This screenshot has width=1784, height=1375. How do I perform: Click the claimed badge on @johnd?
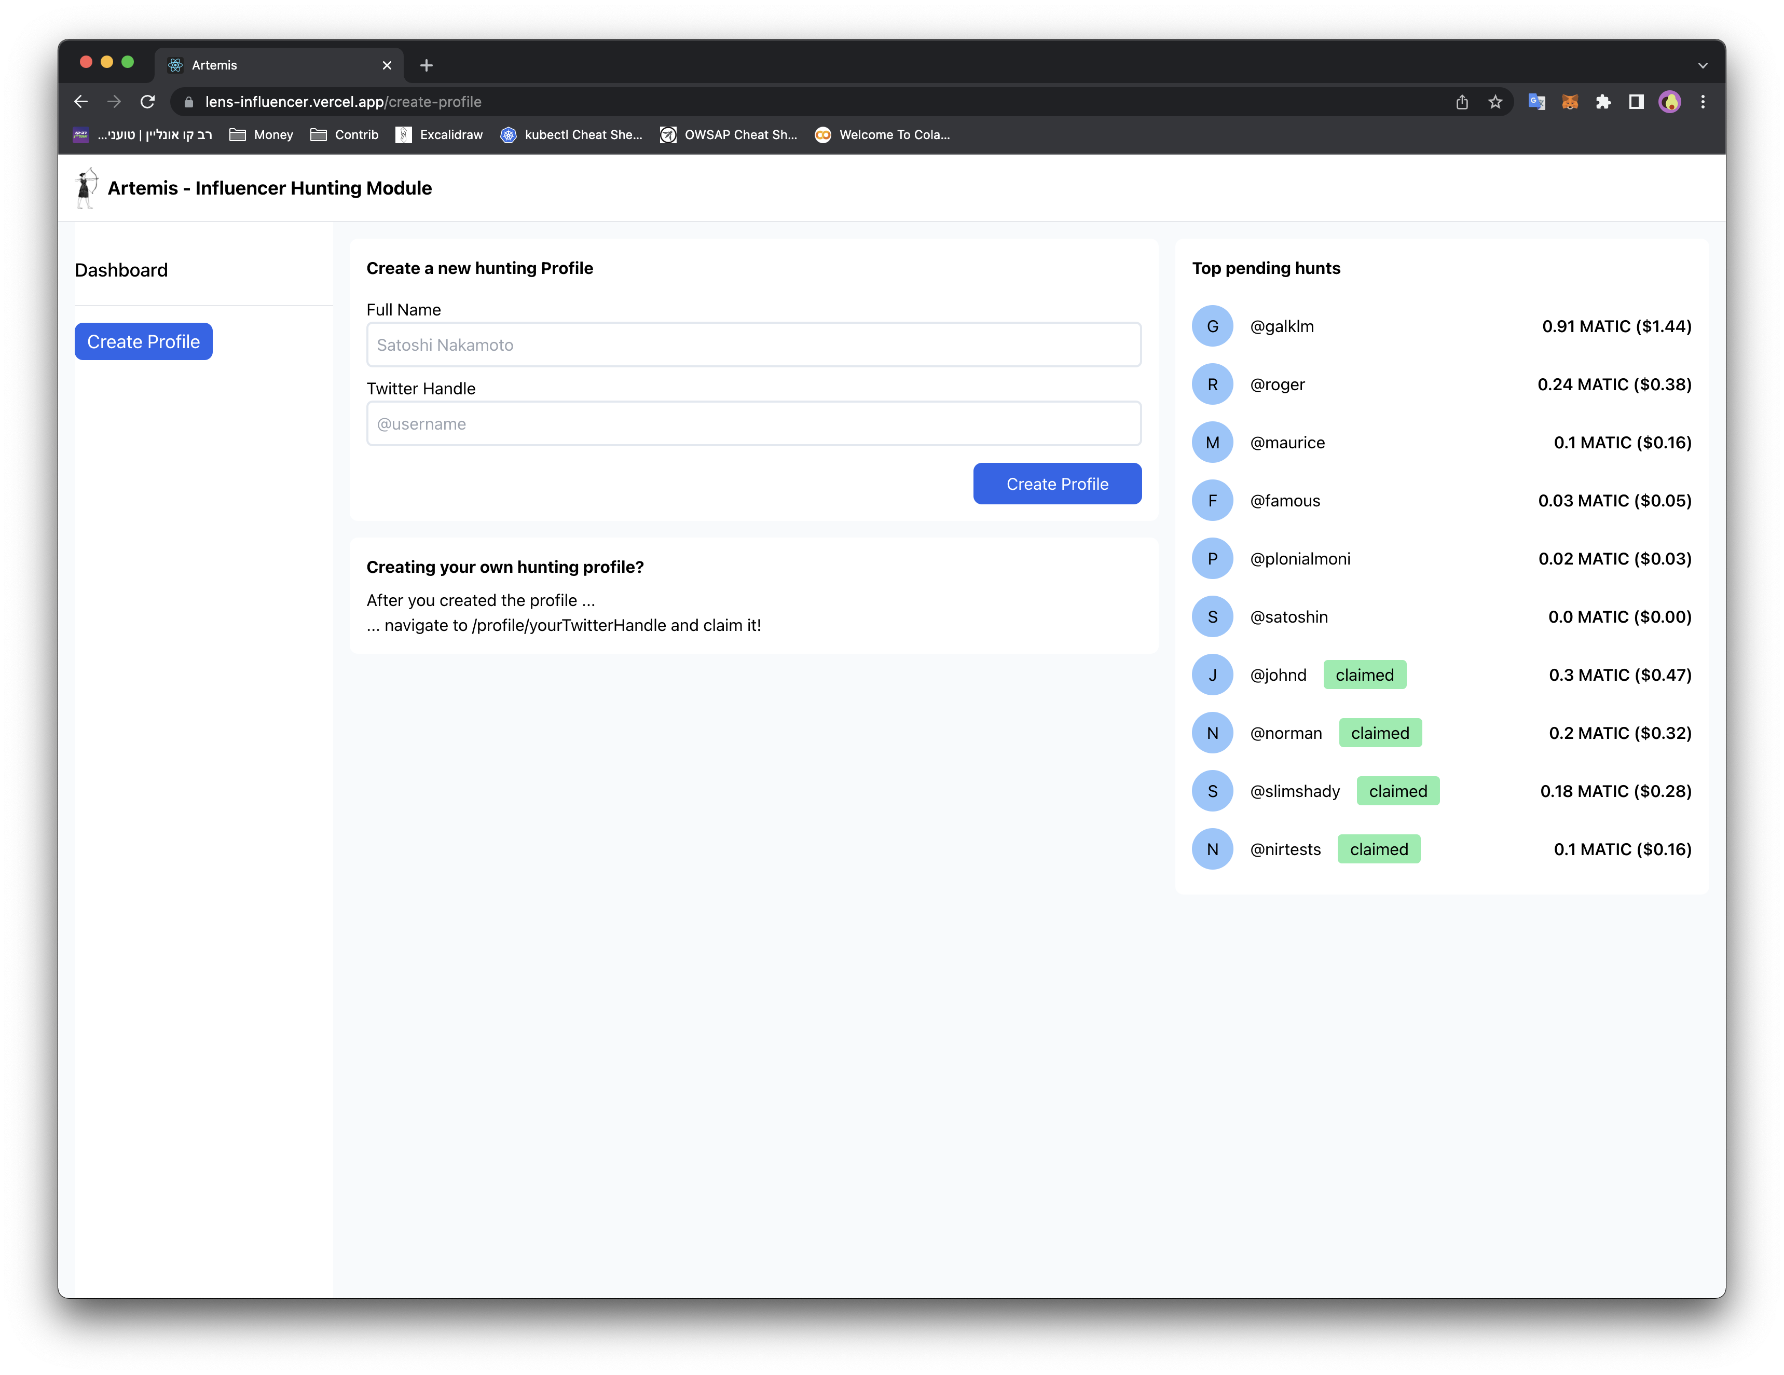point(1364,675)
